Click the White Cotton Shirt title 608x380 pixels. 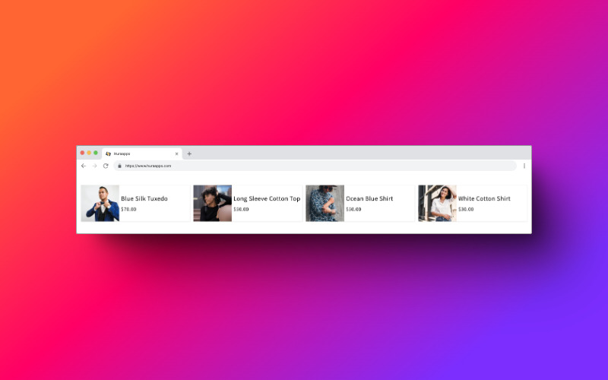click(x=484, y=198)
